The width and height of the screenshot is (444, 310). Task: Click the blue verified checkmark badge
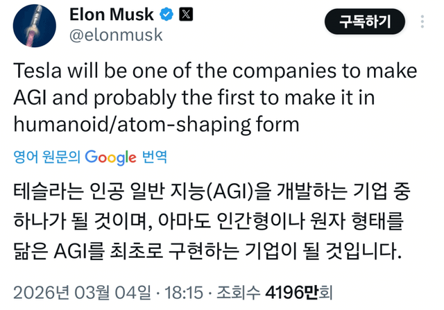[167, 15]
